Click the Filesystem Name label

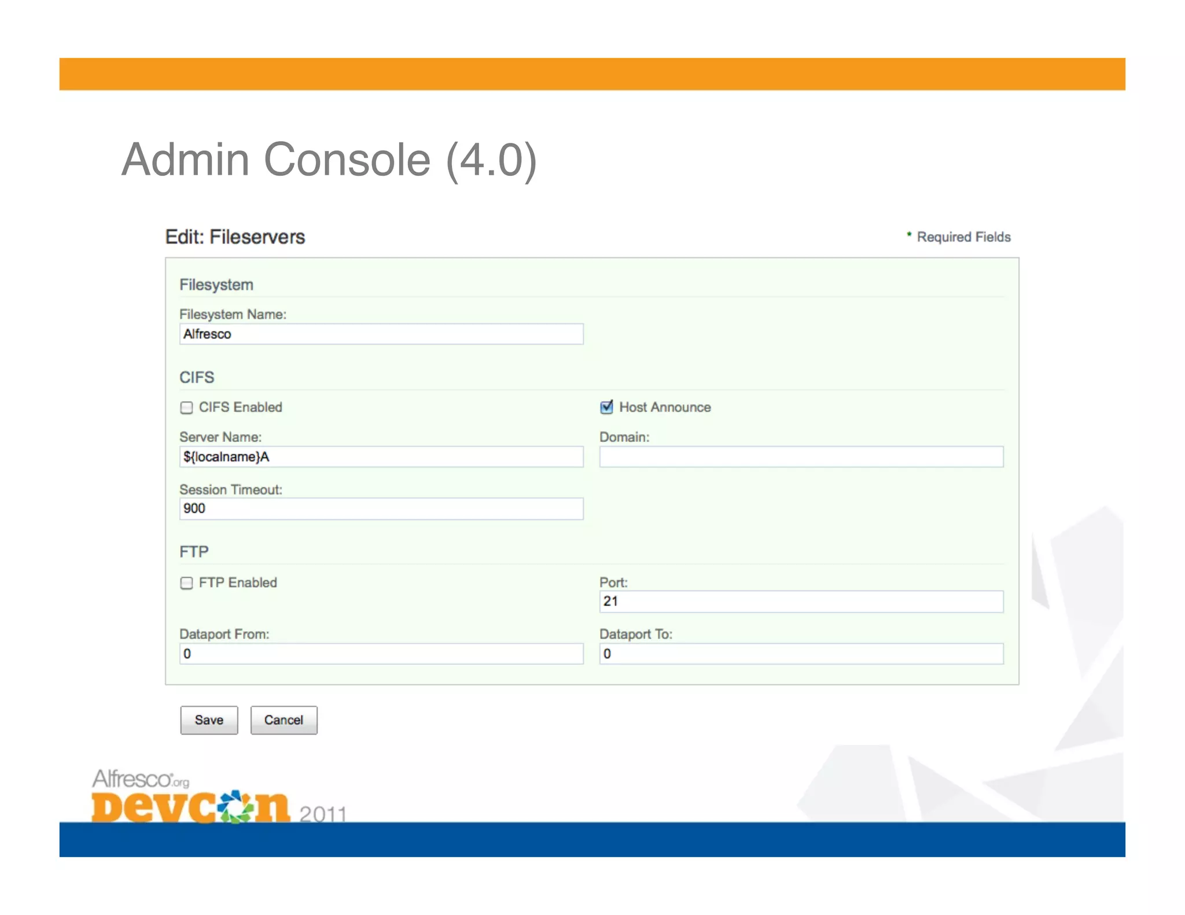coord(233,314)
